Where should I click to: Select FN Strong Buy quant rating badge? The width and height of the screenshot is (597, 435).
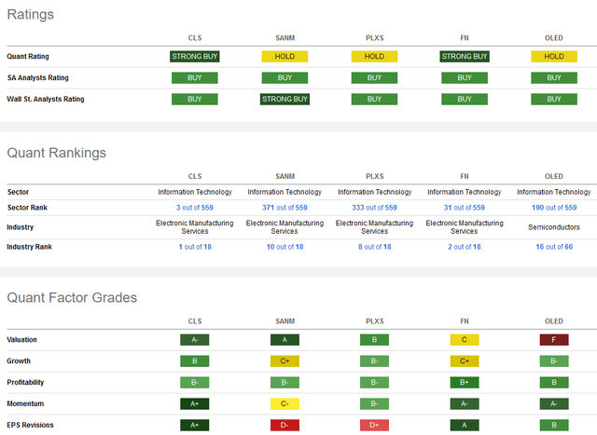click(x=464, y=56)
